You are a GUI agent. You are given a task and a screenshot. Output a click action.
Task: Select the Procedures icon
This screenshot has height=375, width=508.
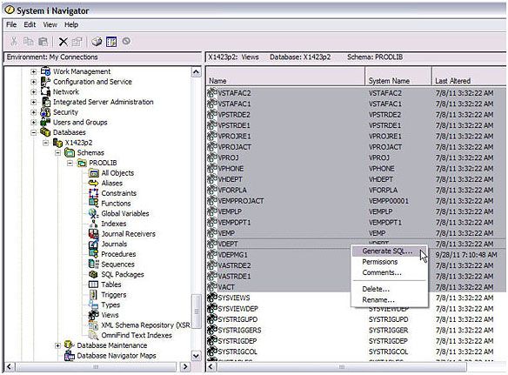[94, 254]
